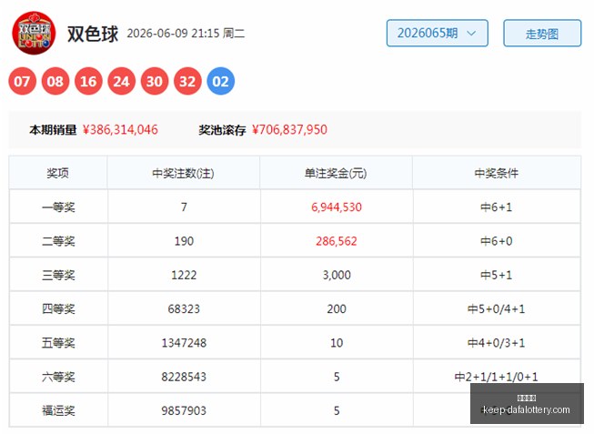Select third prize amount 3,000
The height and width of the screenshot is (434, 594).
click(x=337, y=275)
